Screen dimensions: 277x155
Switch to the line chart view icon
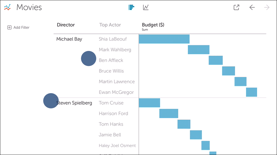(146, 7)
